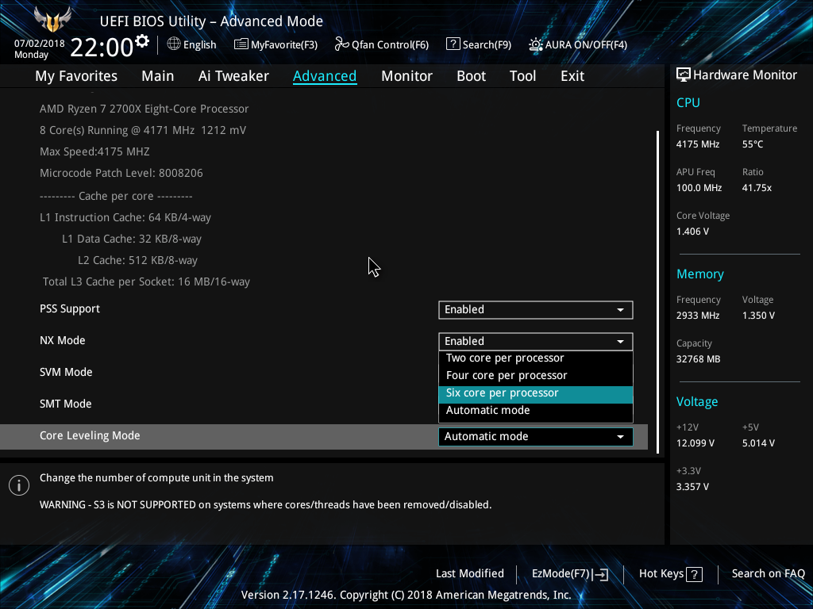Click Total L3 Cache per Socket line
Screen dimensions: 813x609
coord(146,282)
